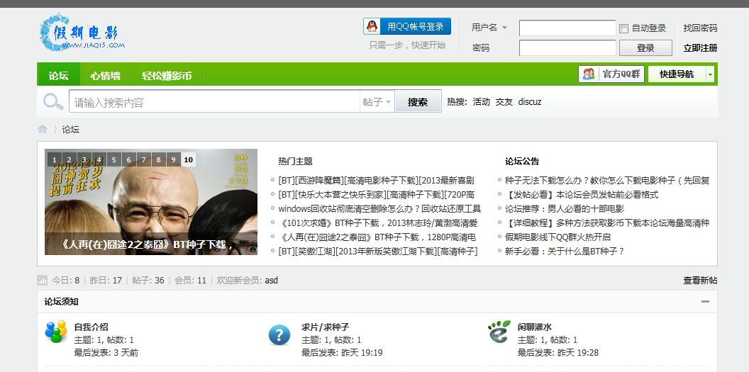The width and height of the screenshot is (749, 372).
Task: Collapse the 论坛须知 section
Action: tap(705, 301)
